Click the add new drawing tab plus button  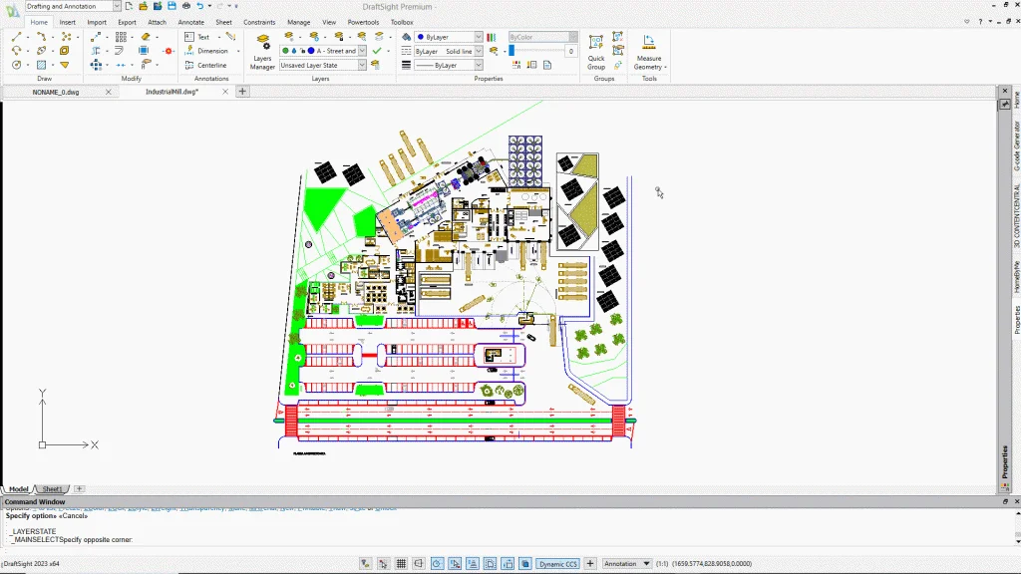[242, 92]
